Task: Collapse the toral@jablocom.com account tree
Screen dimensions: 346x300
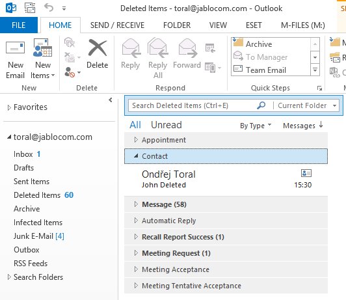Action: coord(9,137)
